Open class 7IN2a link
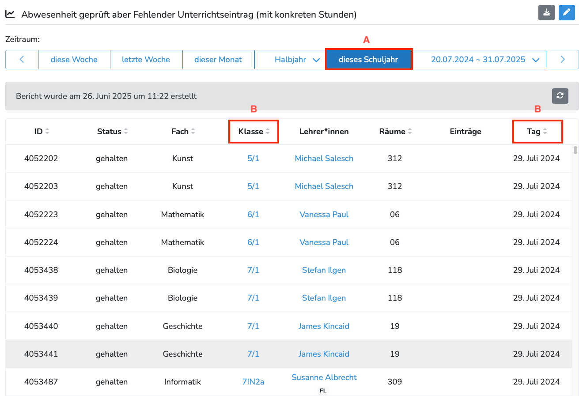 coord(253,382)
